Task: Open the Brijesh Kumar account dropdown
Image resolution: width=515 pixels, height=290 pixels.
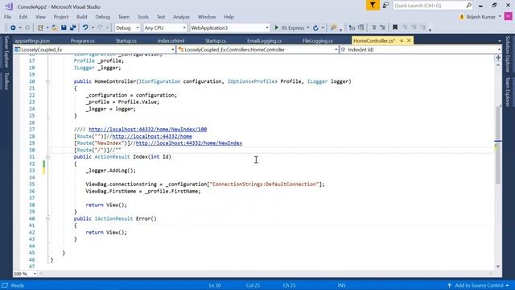Action: pos(500,17)
